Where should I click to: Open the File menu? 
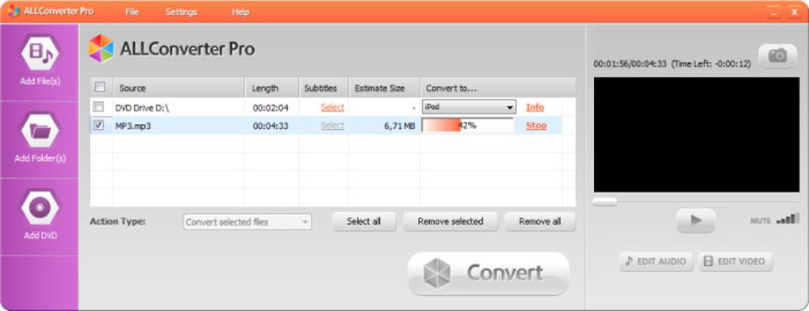click(x=132, y=12)
